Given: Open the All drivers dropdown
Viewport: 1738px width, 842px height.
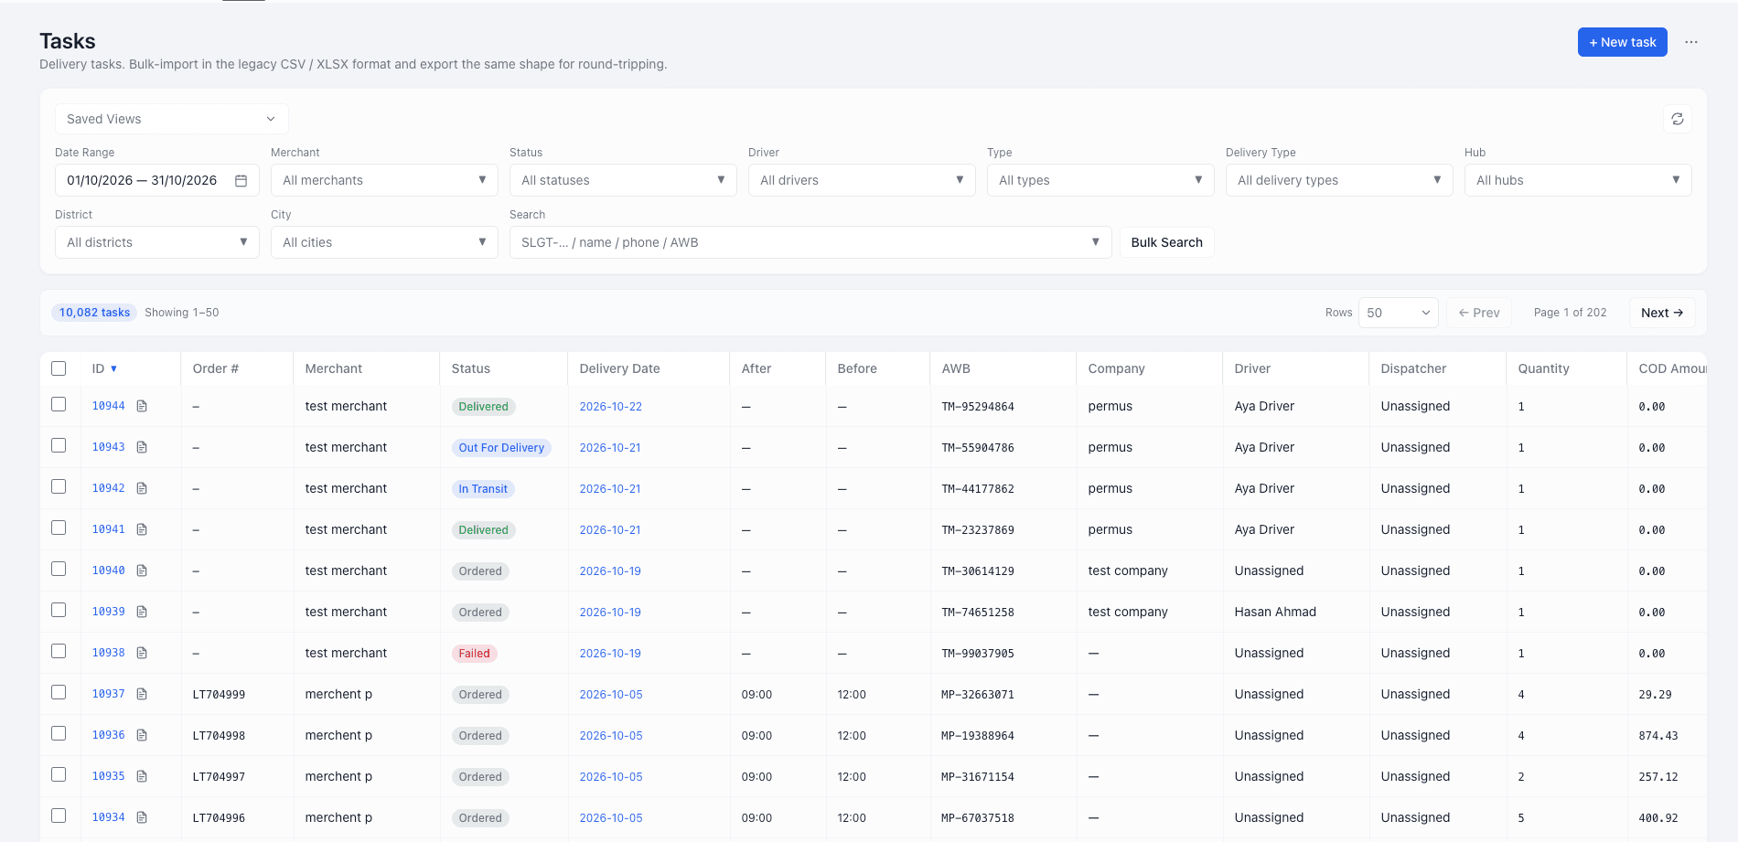Looking at the screenshot, I should point(862,180).
